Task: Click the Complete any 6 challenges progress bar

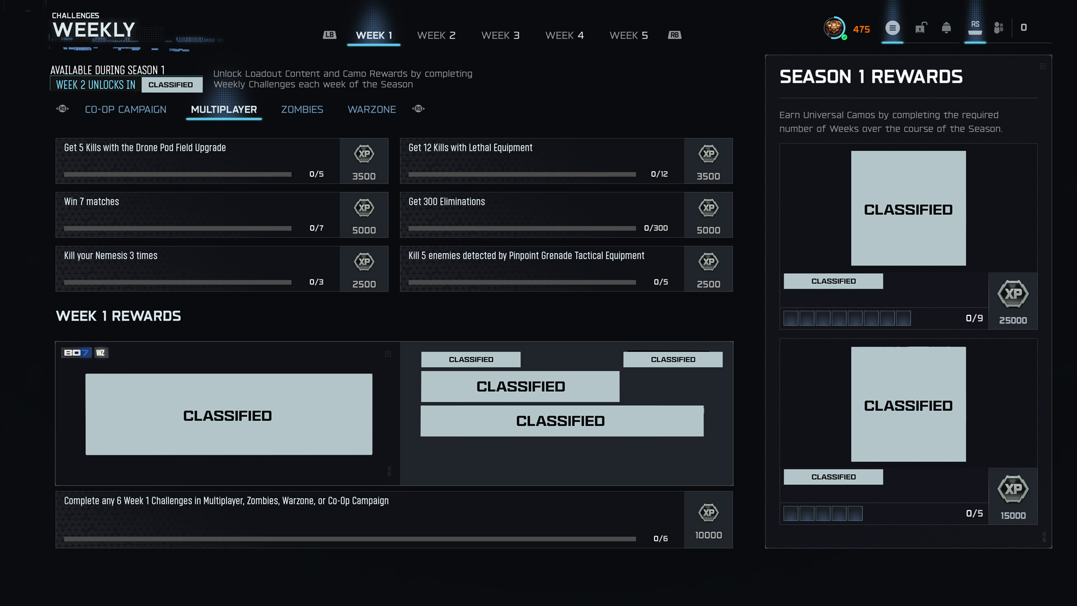Action: pyautogui.click(x=349, y=539)
